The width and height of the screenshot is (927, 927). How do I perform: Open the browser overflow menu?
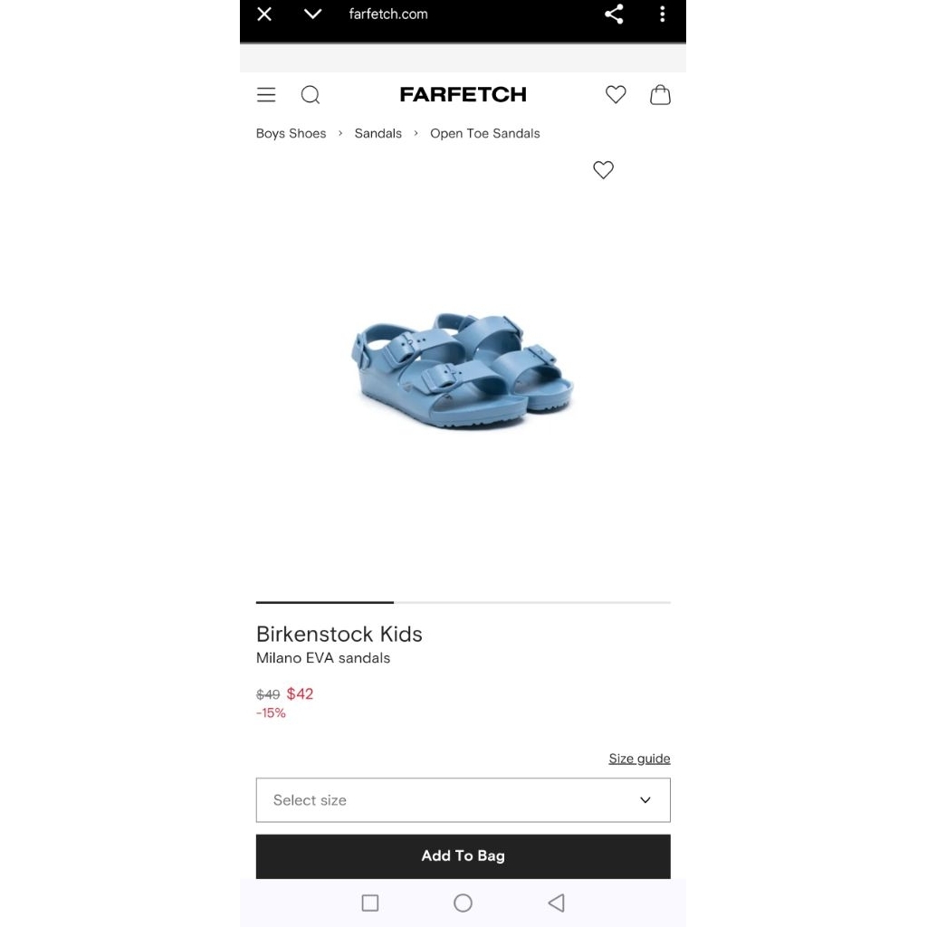(663, 14)
